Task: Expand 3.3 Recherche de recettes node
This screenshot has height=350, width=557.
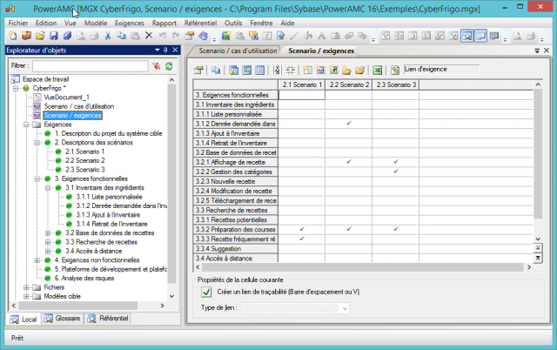Action: tap(48, 242)
